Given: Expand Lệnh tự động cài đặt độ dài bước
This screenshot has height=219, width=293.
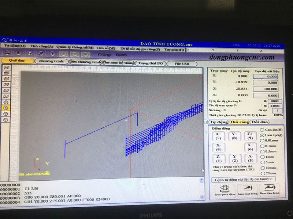Looking at the screenshot, I should 243,179.
